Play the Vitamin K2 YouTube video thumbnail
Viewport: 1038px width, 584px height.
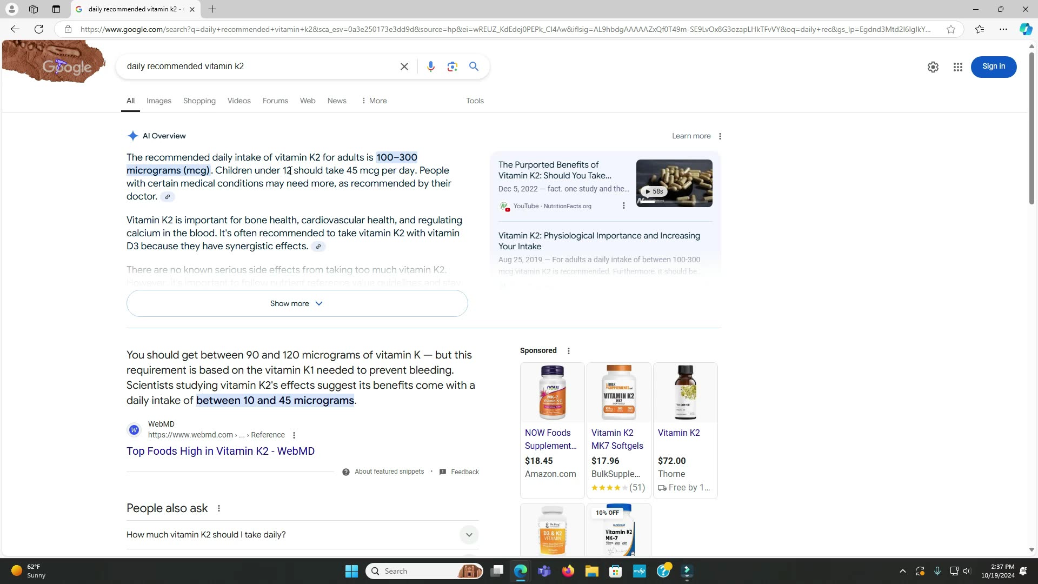(674, 183)
